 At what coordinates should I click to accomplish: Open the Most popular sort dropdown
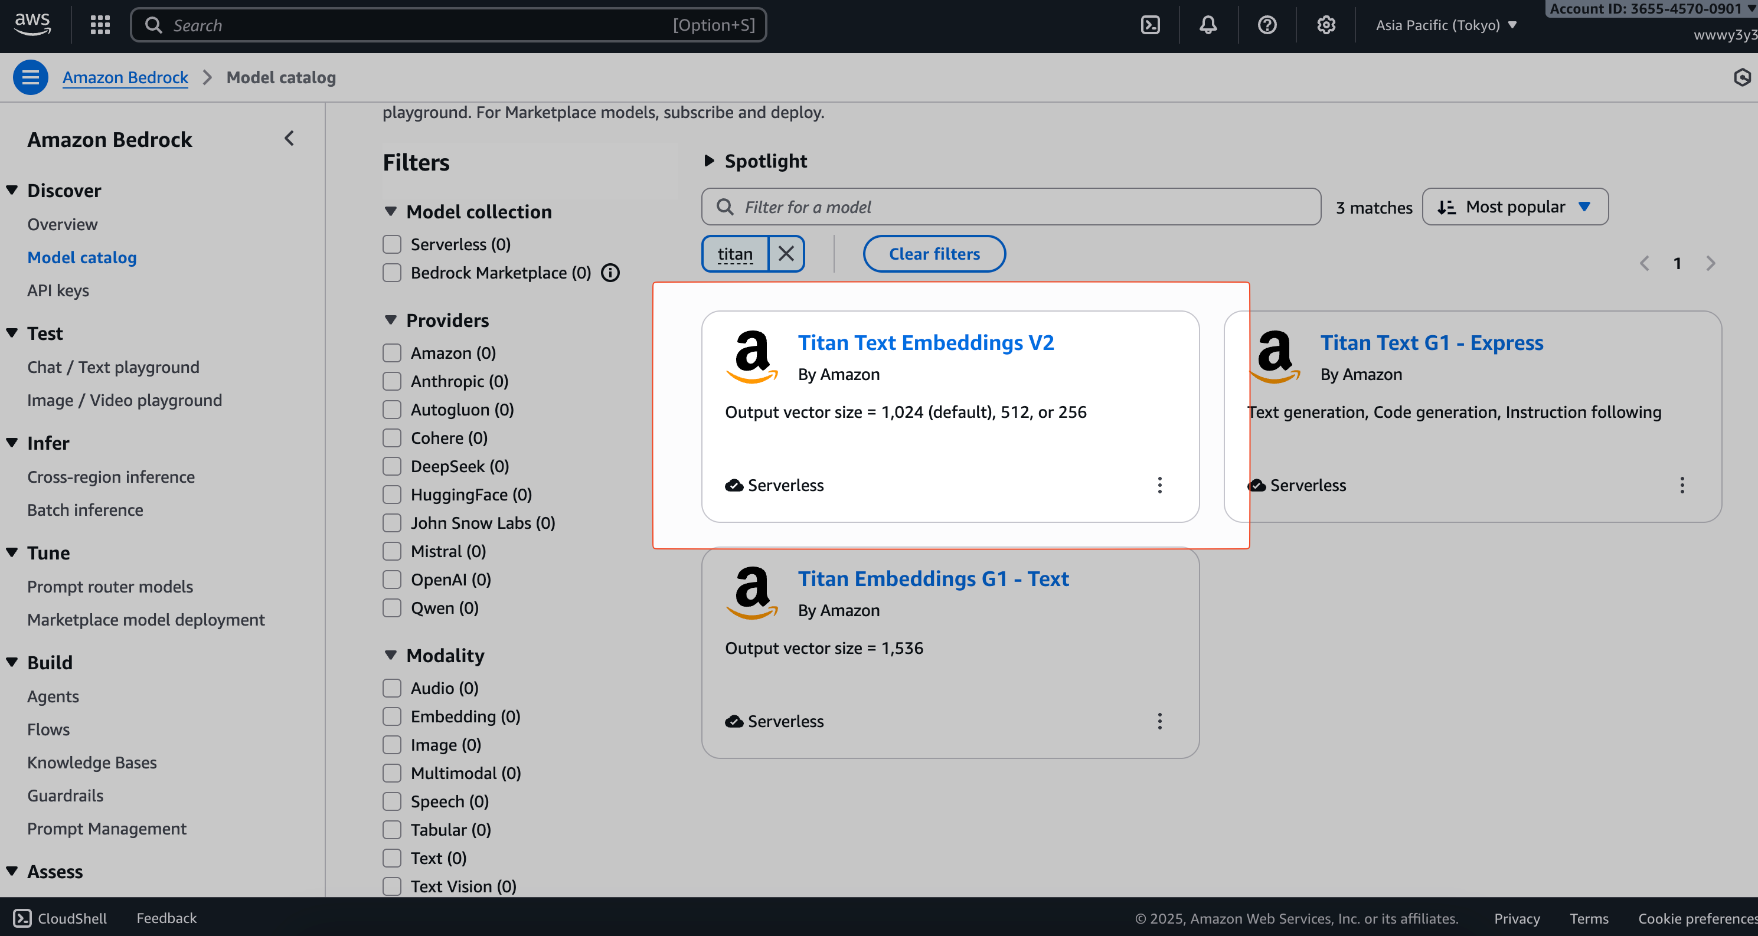pos(1515,207)
